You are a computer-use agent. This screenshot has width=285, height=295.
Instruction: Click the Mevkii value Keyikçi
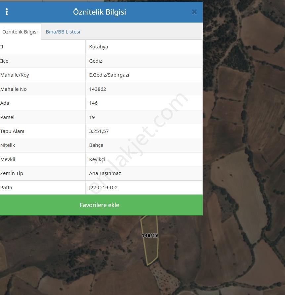(97, 159)
